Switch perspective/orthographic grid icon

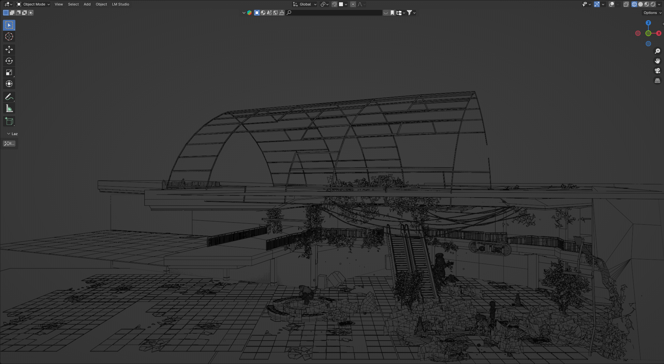click(657, 80)
